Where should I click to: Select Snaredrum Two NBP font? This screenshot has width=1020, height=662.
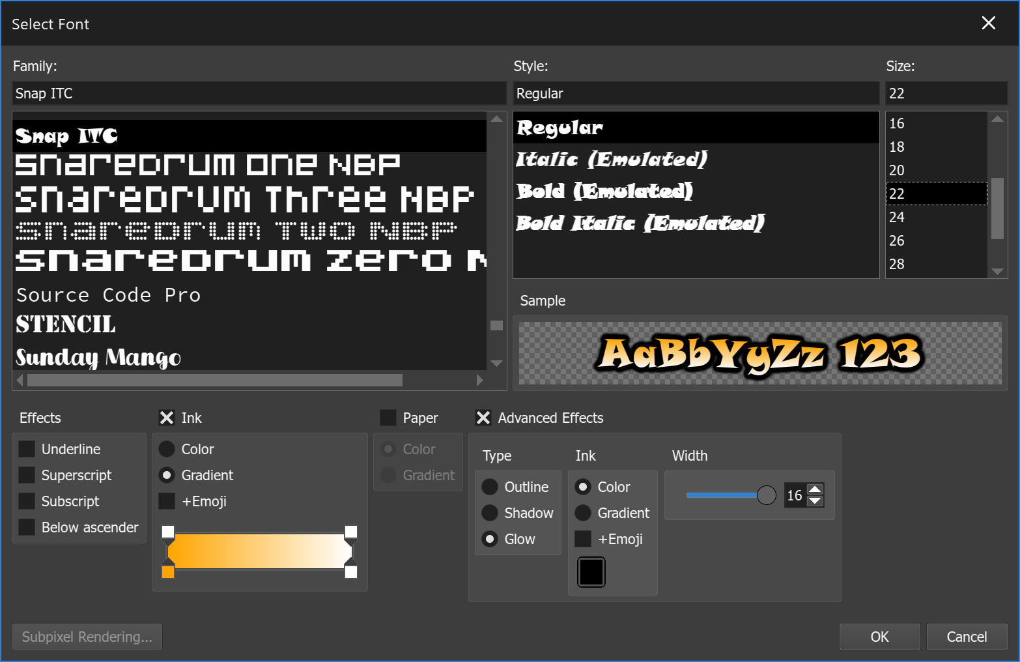[249, 231]
